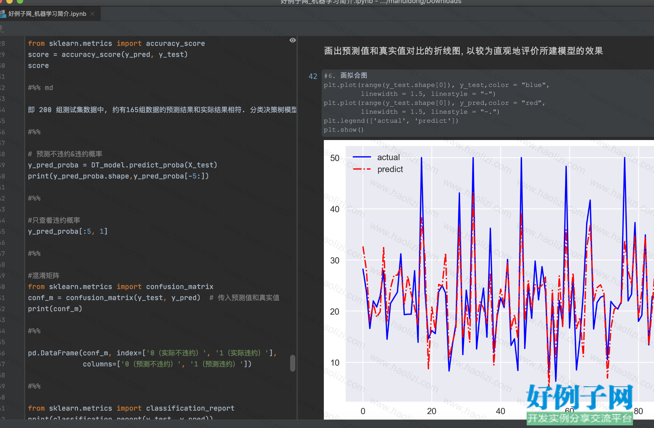Screen dimensions: 654x428
Task: Click x-axis tick label 40
Action: (501, 411)
